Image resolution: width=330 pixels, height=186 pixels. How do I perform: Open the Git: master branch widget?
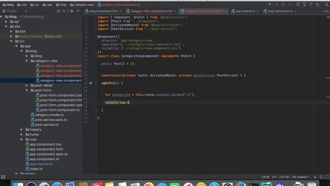click(x=301, y=177)
